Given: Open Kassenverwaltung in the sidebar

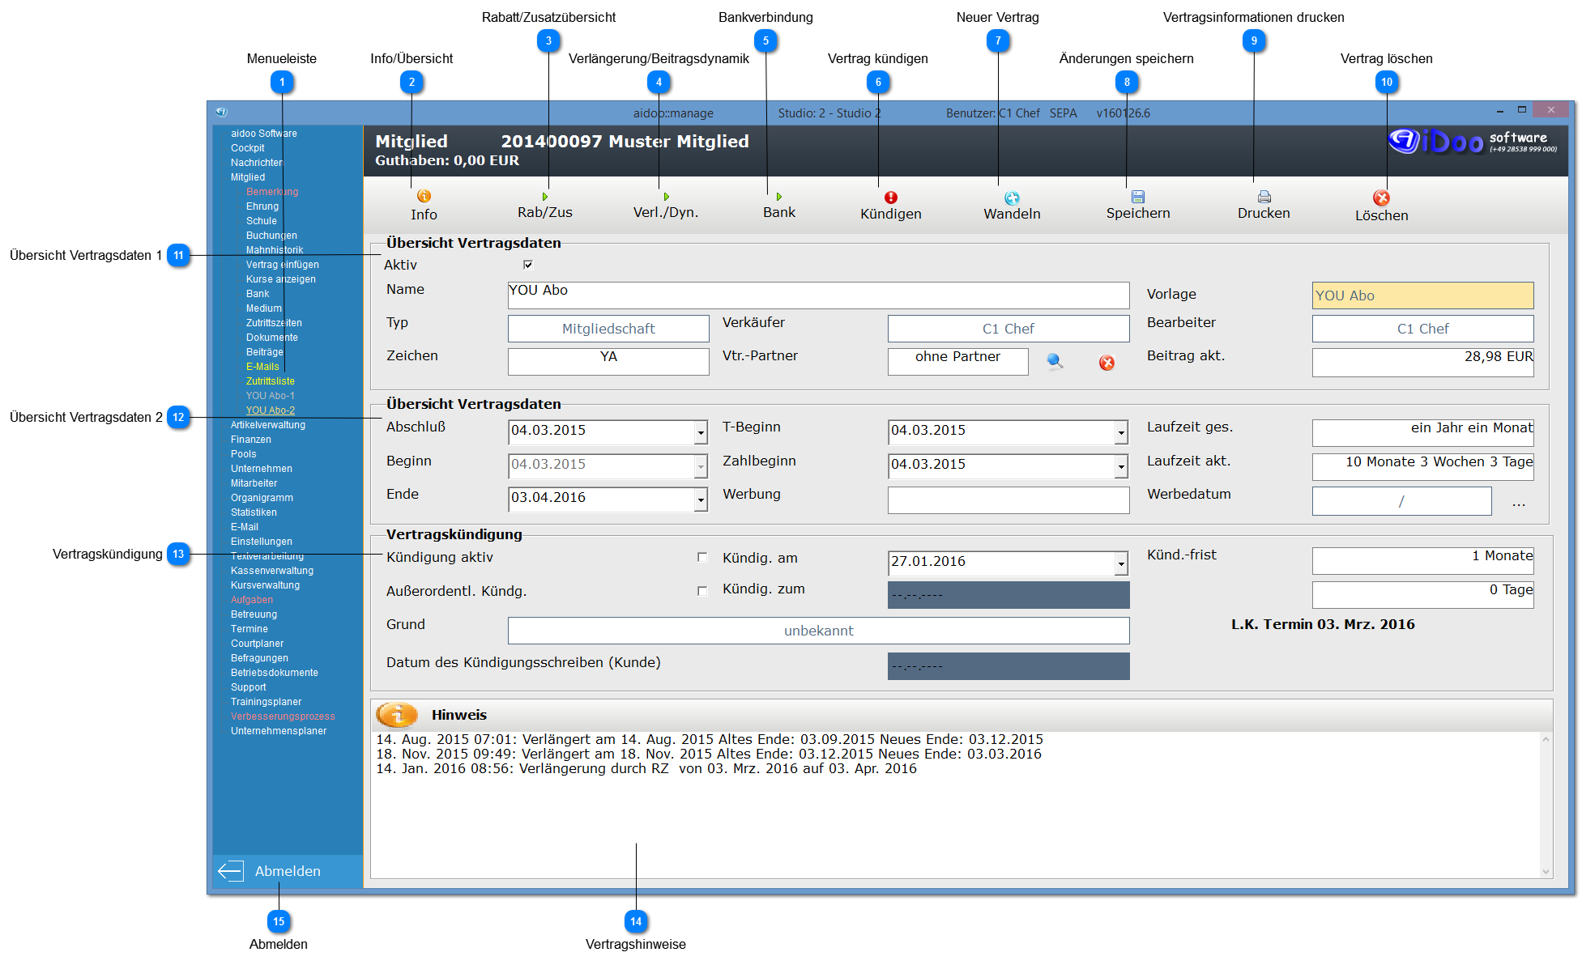Looking at the screenshot, I should point(272,571).
